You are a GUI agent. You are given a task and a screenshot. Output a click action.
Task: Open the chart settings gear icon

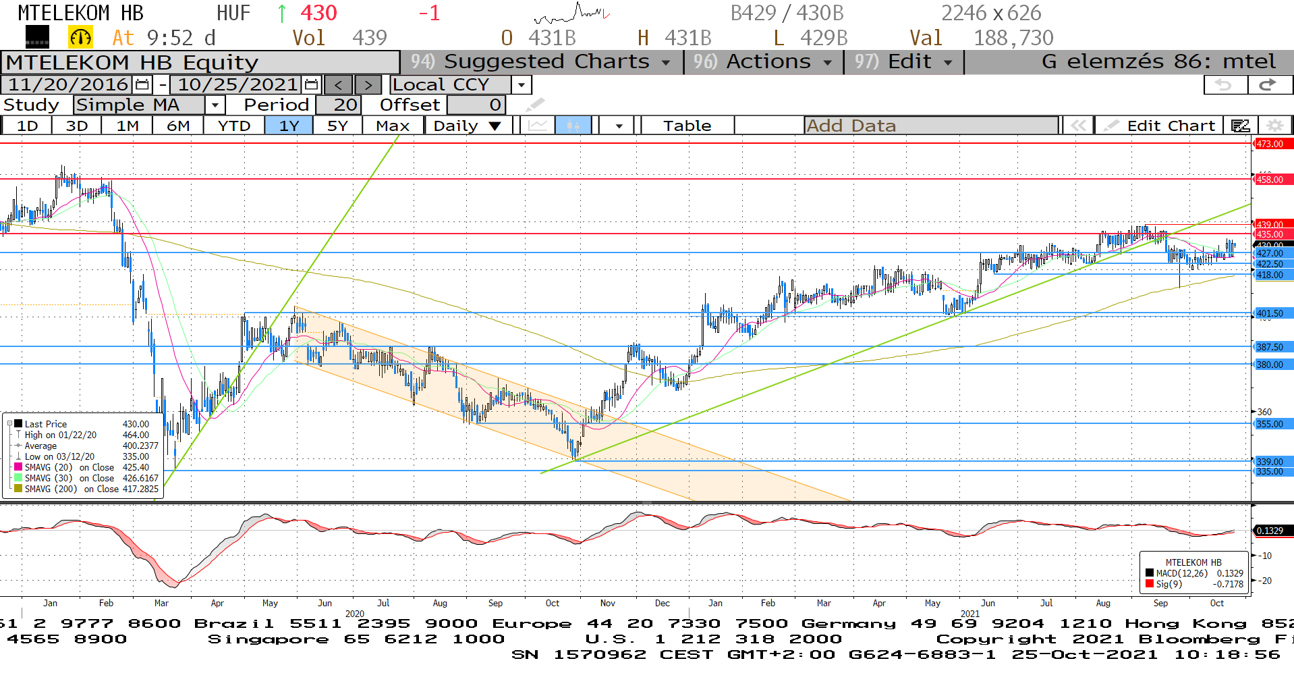click(1274, 126)
